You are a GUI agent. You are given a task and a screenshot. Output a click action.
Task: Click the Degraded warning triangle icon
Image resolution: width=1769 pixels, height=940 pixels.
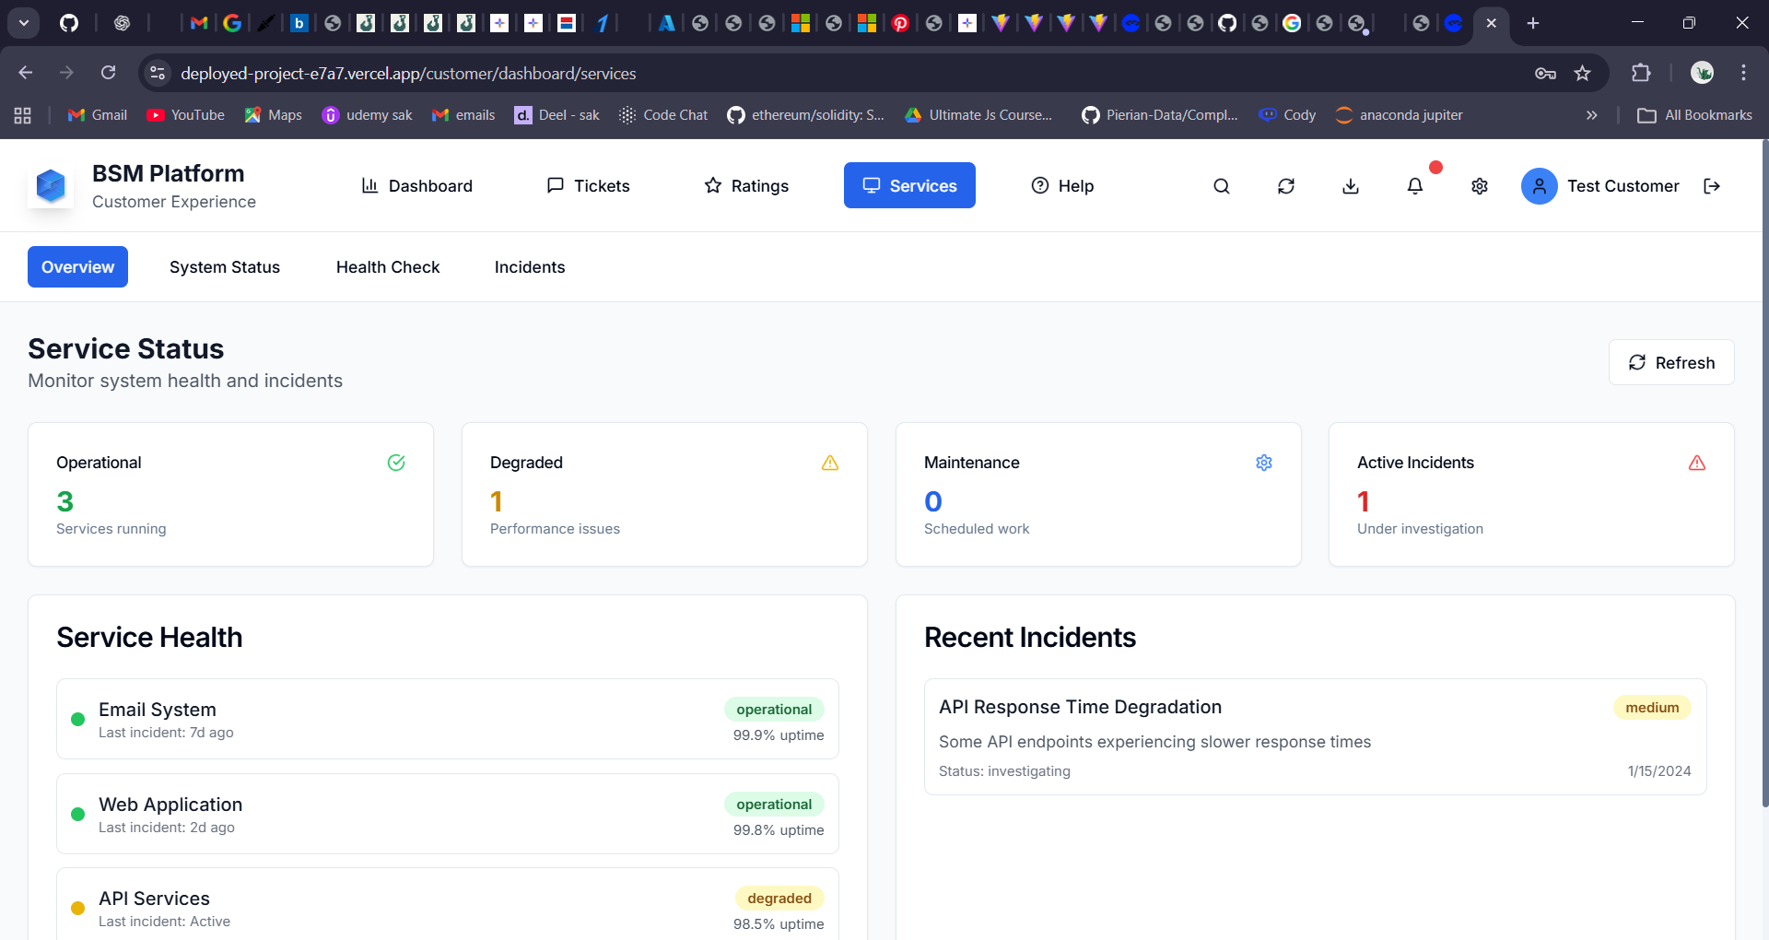[830, 463]
